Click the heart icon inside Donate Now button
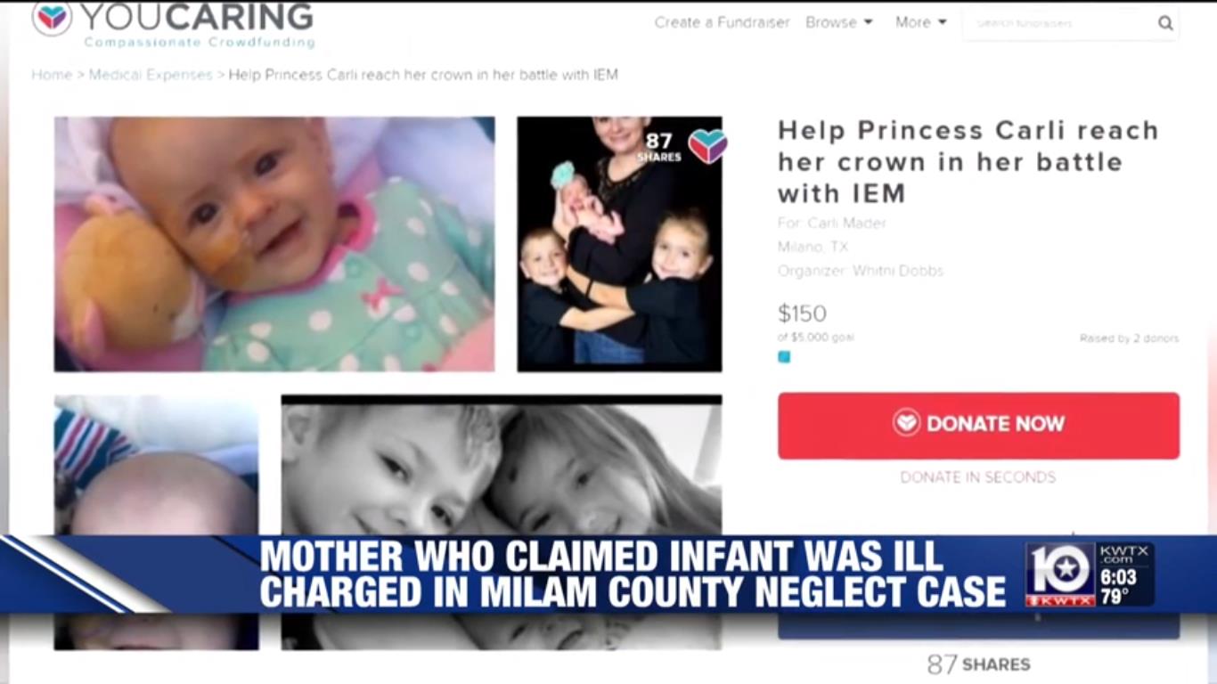The width and height of the screenshot is (1217, 684). [x=906, y=423]
